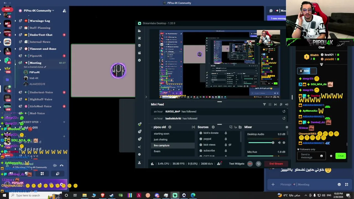Viewport: 354px width, 199px height.
Task: Open the Themes icon in Streamlabs sidebar
Action: [139, 38]
